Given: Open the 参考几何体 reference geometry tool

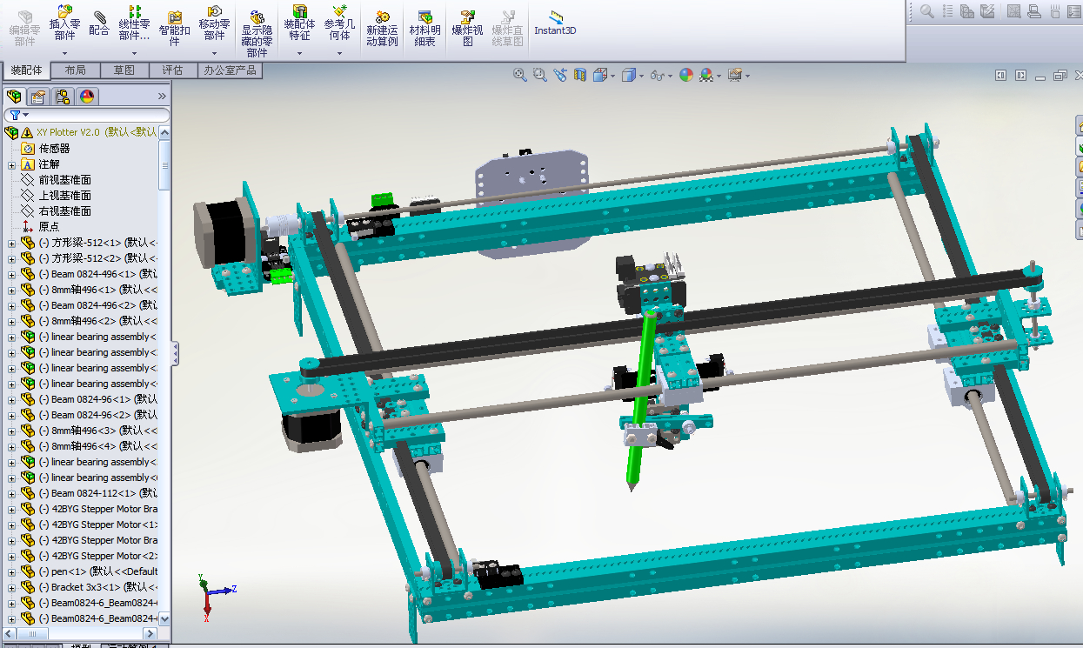Looking at the screenshot, I should pyautogui.click(x=339, y=23).
